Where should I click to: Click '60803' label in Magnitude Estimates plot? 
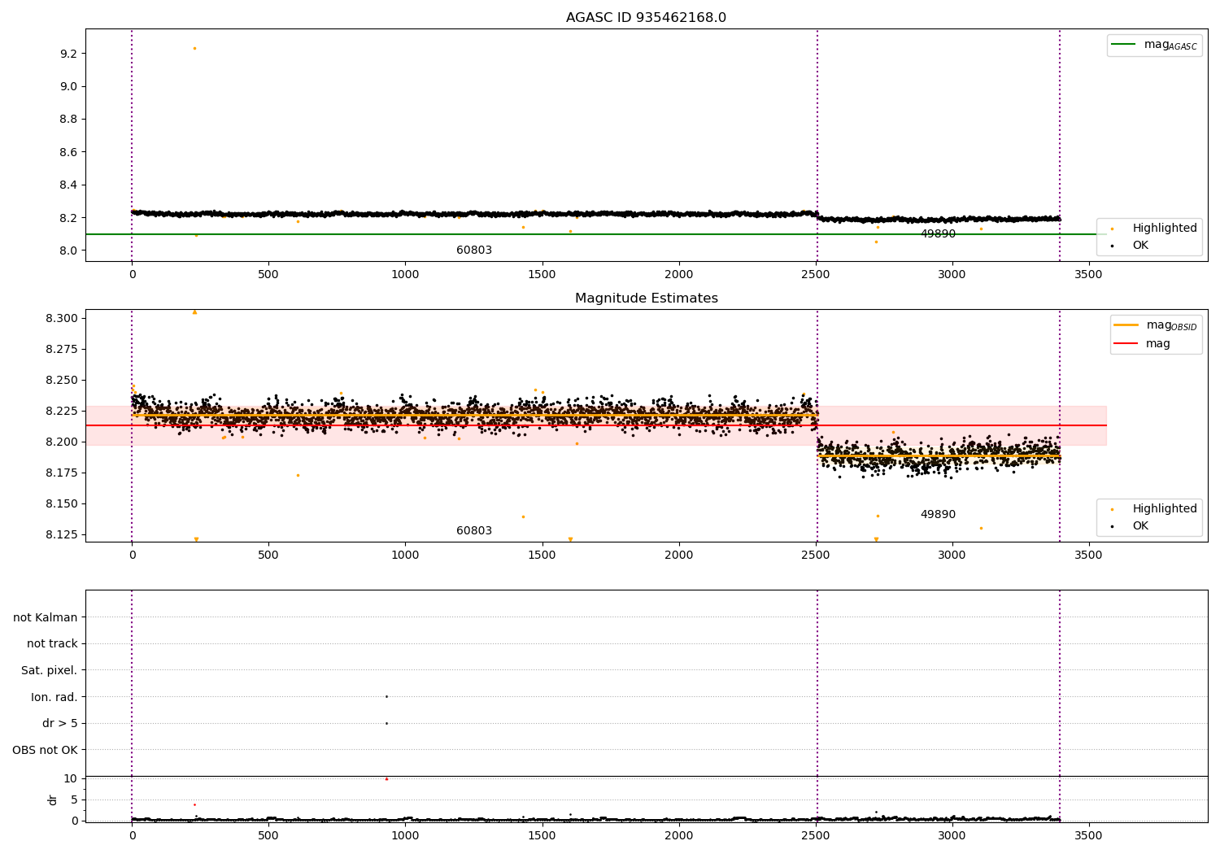pos(474,530)
